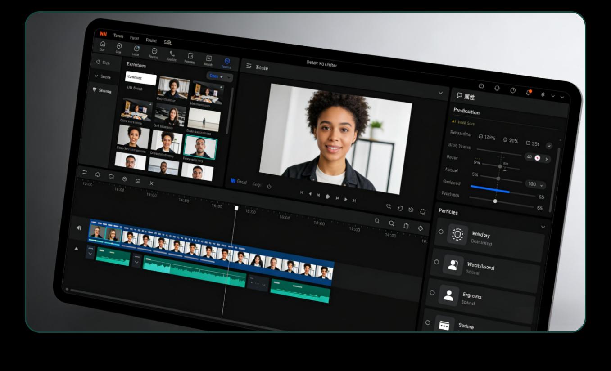This screenshot has height=371, width=611.
Task: Adjust the Reaac slider handle
Action: [x=500, y=166]
